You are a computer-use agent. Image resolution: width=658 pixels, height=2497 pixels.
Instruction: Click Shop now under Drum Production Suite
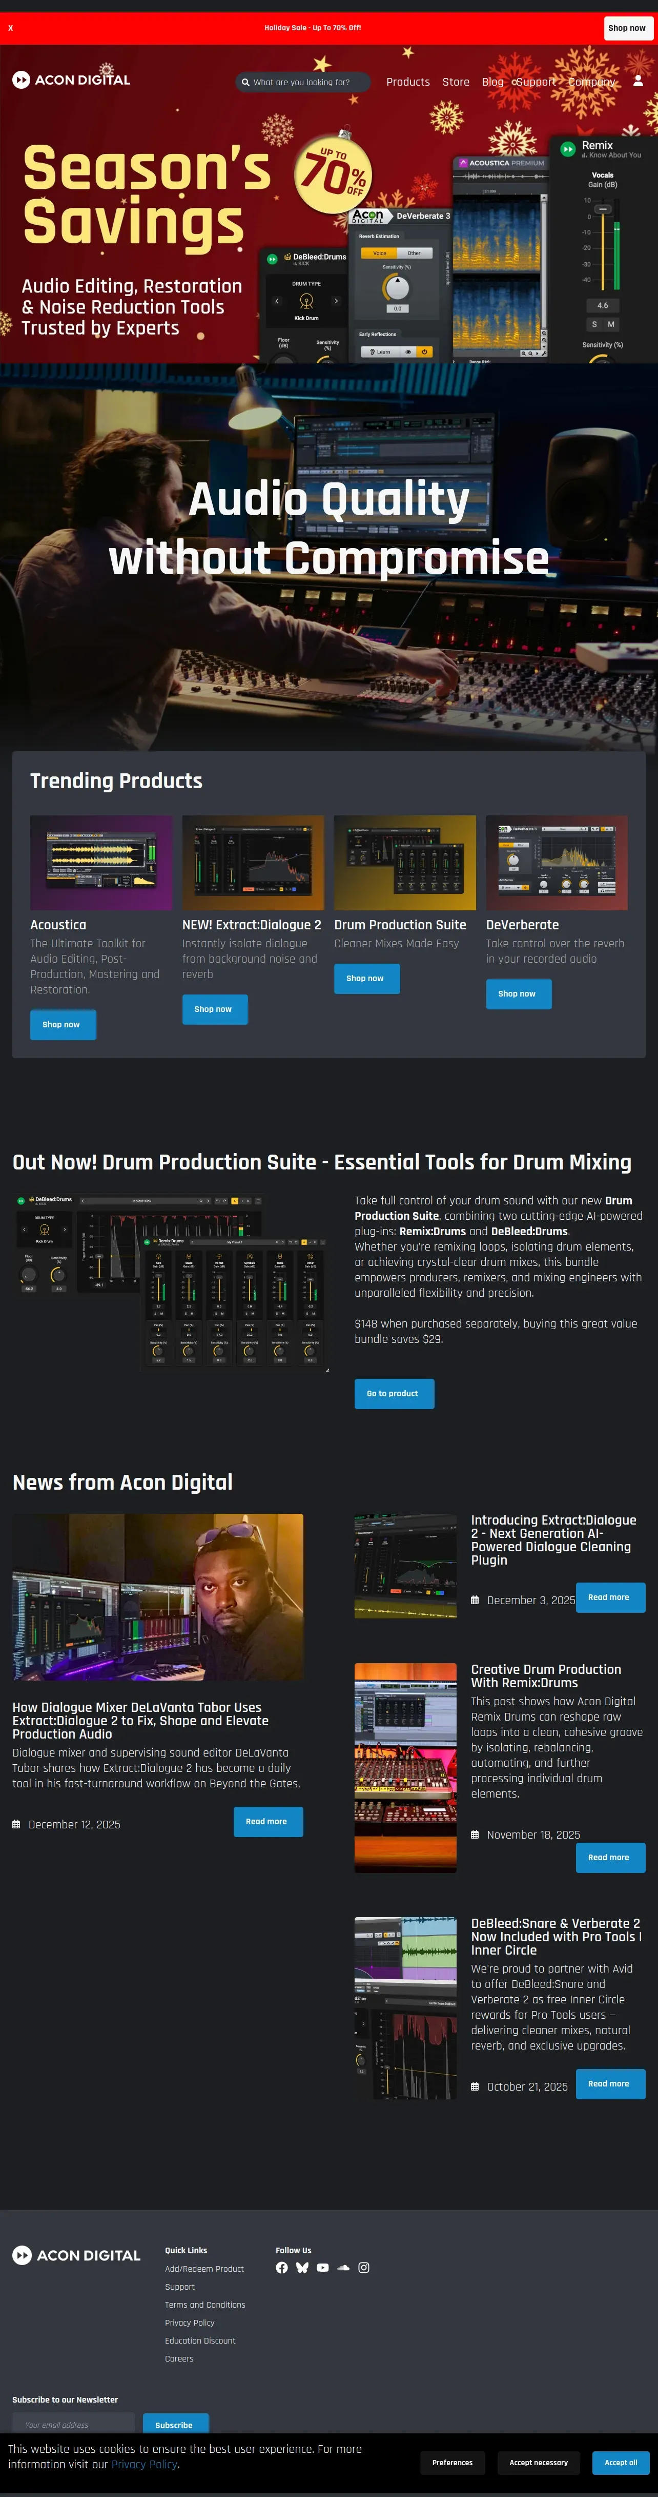[367, 978]
